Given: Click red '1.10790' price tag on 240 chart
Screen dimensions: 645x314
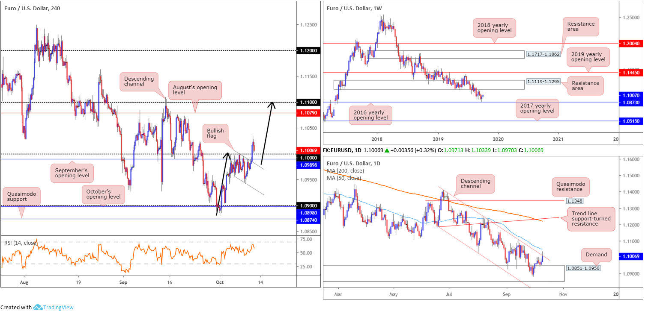Looking at the screenshot, I should click(308, 113).
